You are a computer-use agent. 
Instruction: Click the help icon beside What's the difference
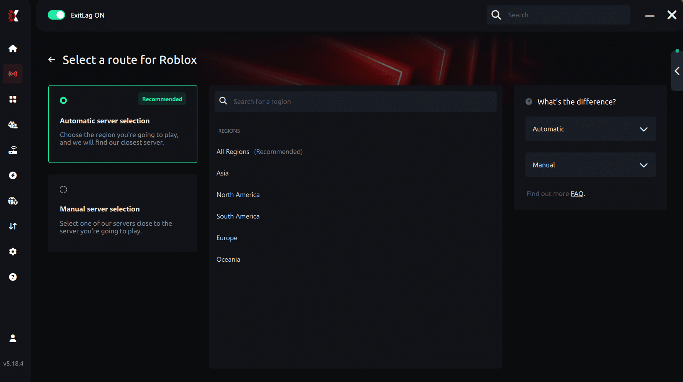click(x=529, y=102)
